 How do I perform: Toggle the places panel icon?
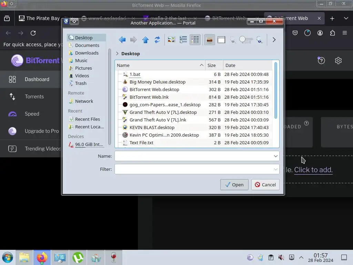click(221, 40)
